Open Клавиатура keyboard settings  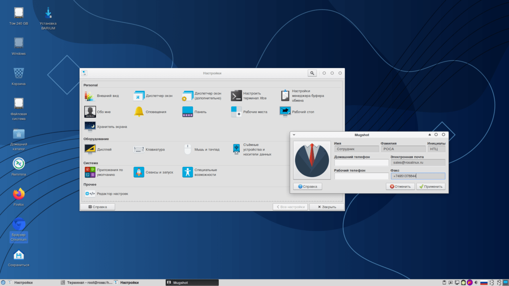pyautogui.click(x=149, y=149)
